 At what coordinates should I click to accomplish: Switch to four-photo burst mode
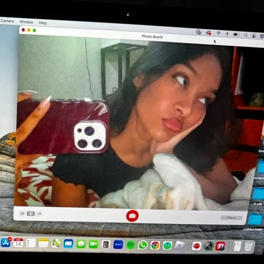point(22,214)
